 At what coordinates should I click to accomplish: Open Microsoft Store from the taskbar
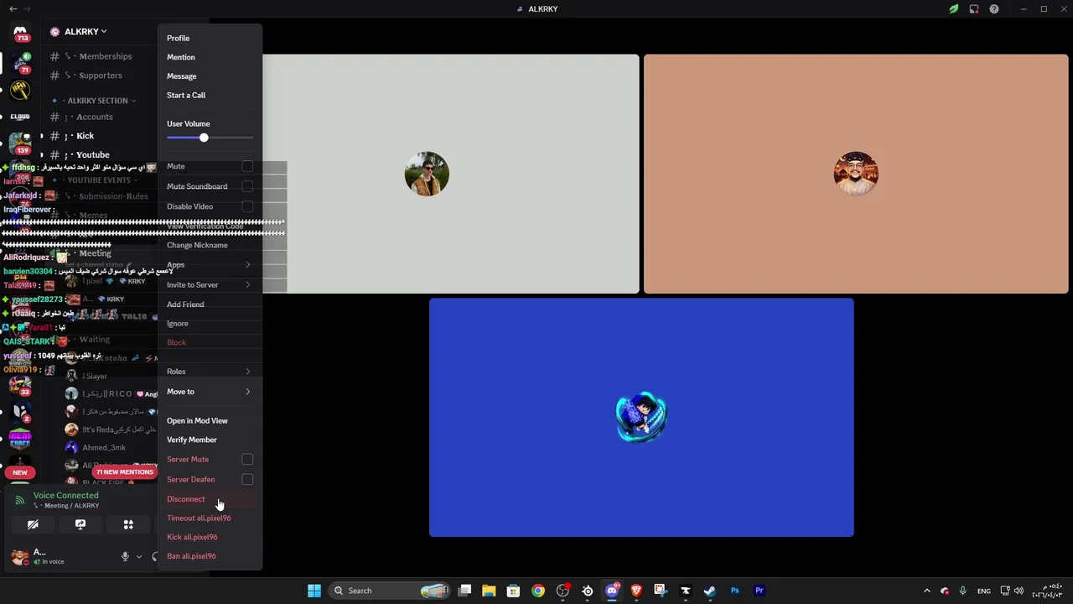click(x=514, y=591)
